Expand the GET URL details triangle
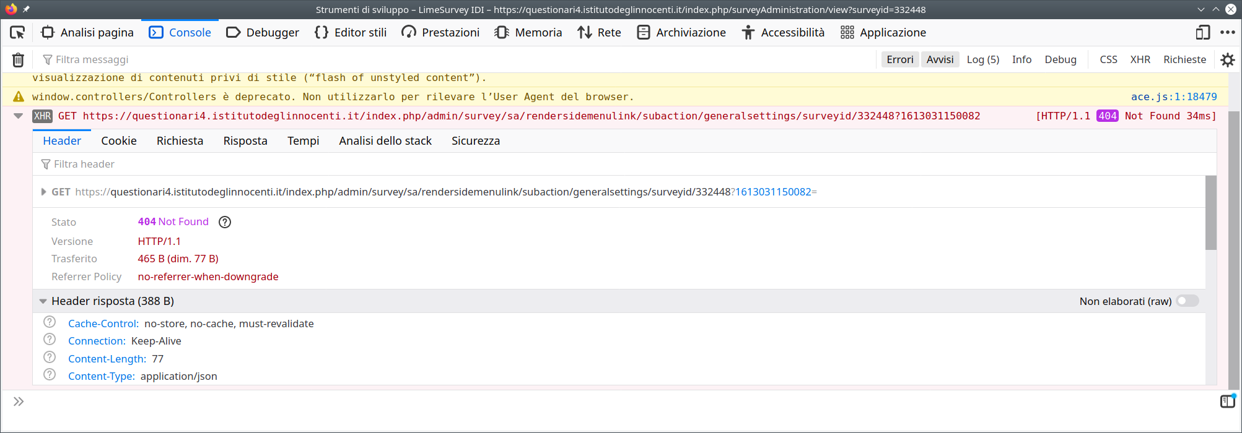 (x=43, y=192)
